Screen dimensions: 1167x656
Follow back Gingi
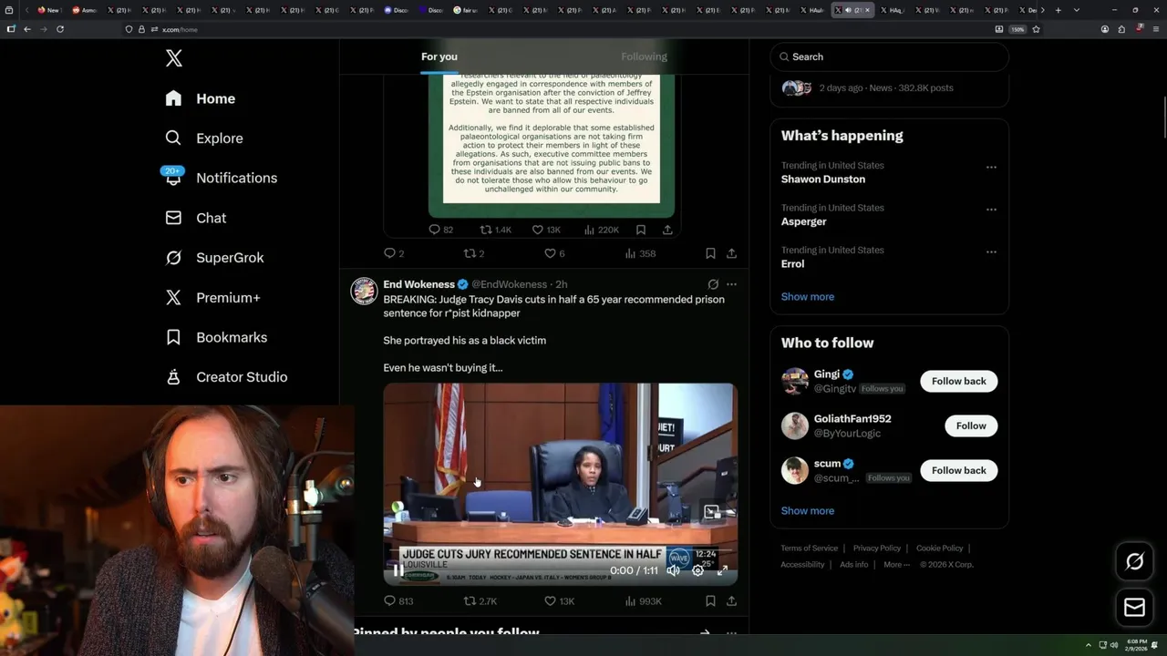point(958,381)
